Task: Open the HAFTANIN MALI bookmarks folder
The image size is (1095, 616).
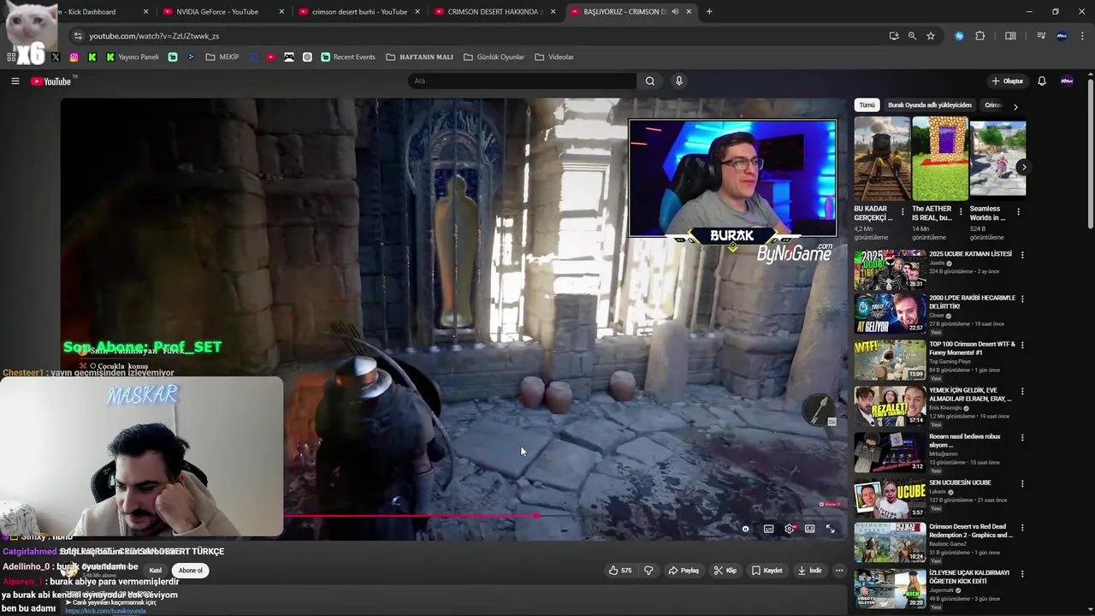Action: [x=419, y=57]
